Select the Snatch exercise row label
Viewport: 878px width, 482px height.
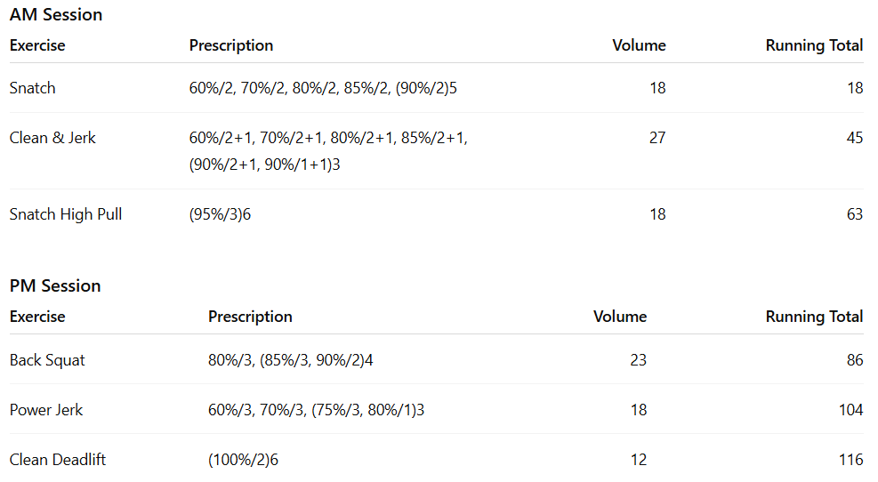tap(33, 88)
